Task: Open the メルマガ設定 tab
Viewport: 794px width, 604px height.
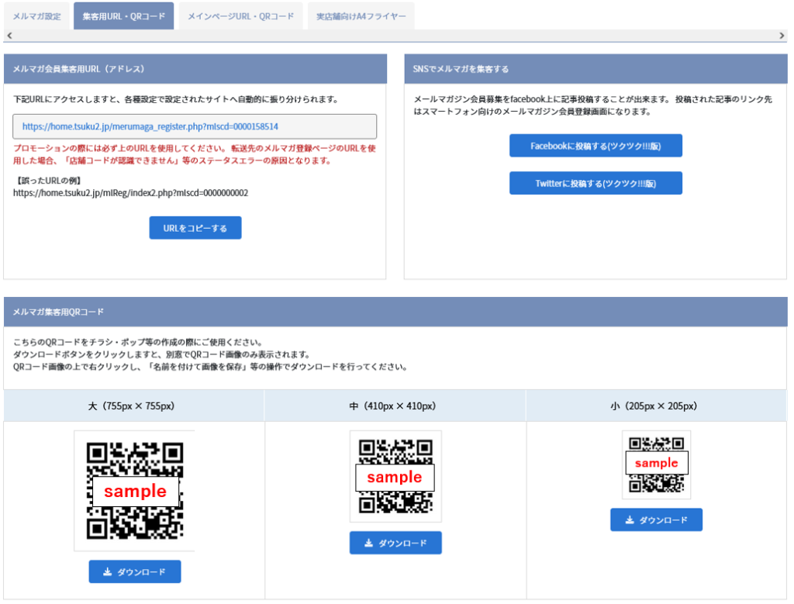Action: 36,16
